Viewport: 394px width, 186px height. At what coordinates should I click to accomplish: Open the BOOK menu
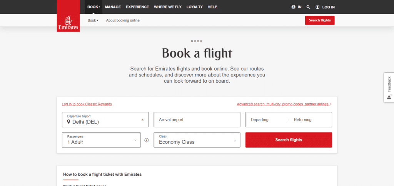click(93, 7)
